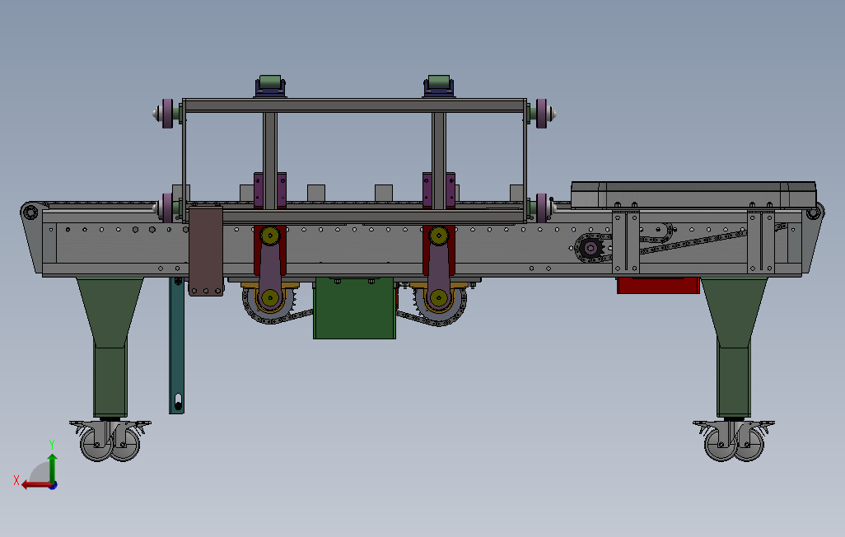Select the top-left blue and green roller bracket

coord(270,86)
